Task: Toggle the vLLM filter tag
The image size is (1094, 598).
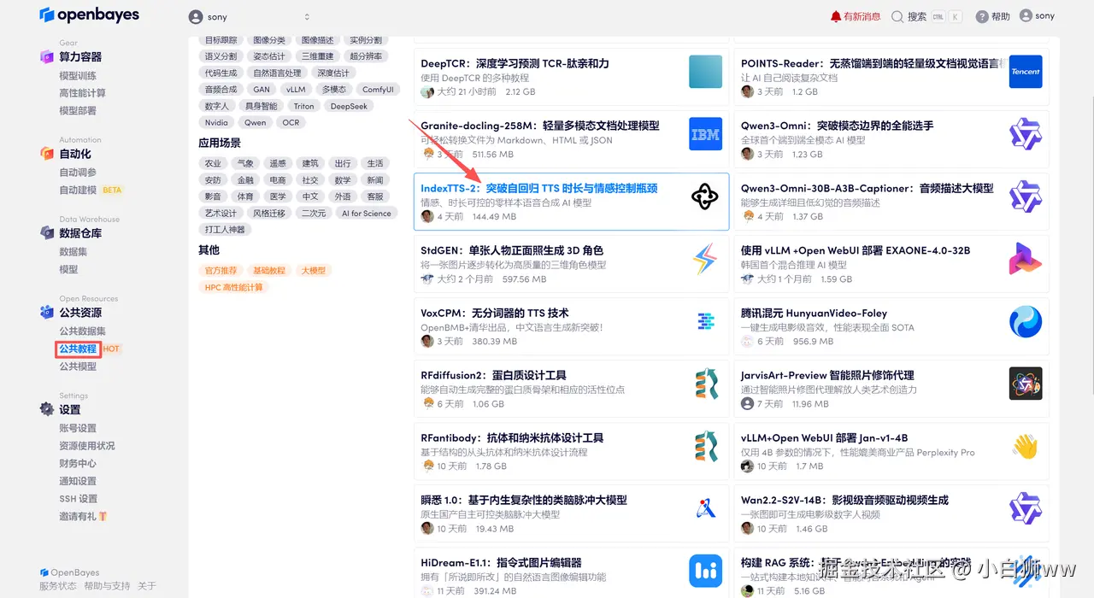Action: coord(296,90)
